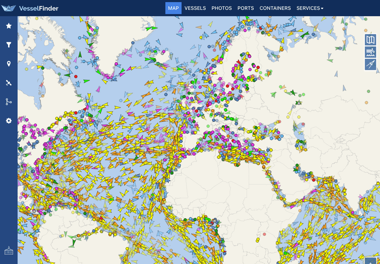The image size is (380, 264).
Task: Click the container ship icon at sidebar bottom
Action: point(9,250)
